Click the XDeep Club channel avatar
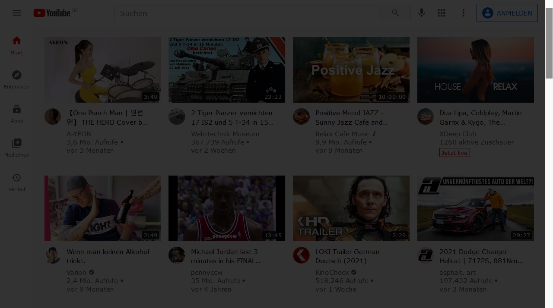The width and height of the screenshot is (553, 308). pyautogui.click(x=426, y=116)
